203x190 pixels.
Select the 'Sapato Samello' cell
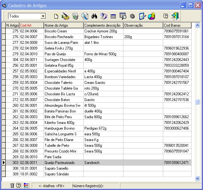coord(64,168)
